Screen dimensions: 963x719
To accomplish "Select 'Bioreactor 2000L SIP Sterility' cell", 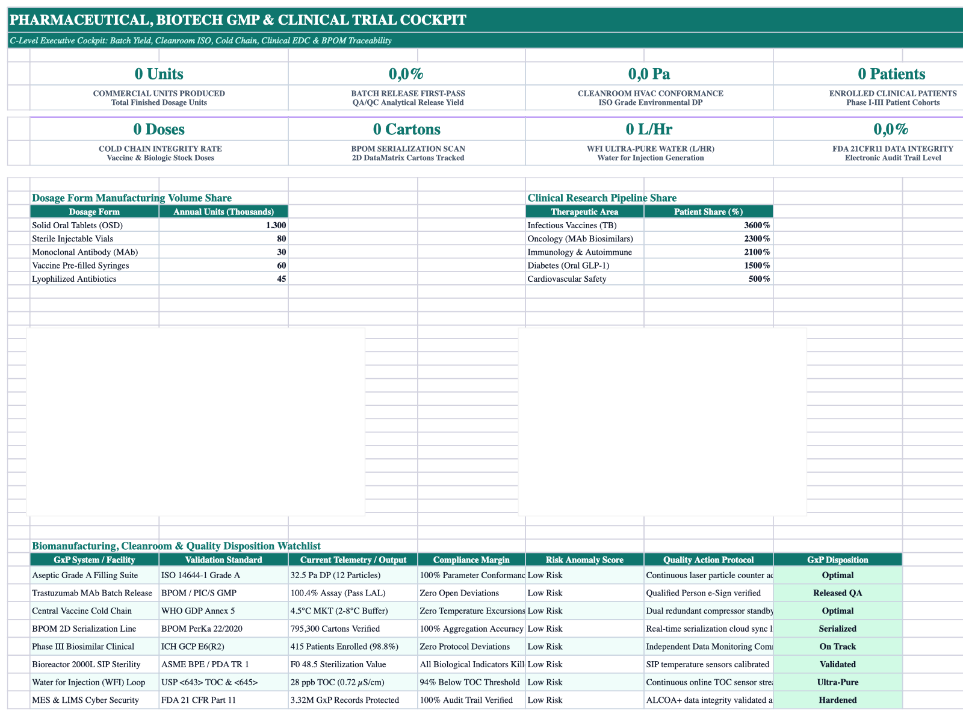I will pyautogui.click(x=94, y=664).
